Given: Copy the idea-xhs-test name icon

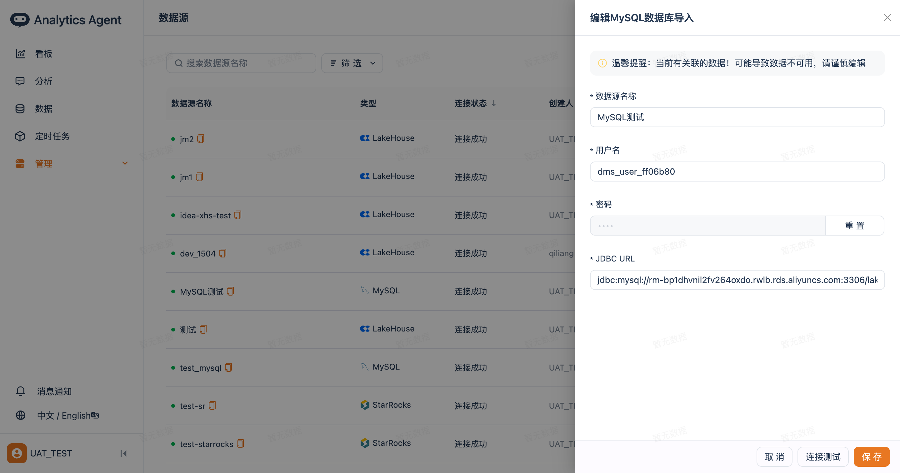Looking at the screenshot, I should click(x=238, y=215).
